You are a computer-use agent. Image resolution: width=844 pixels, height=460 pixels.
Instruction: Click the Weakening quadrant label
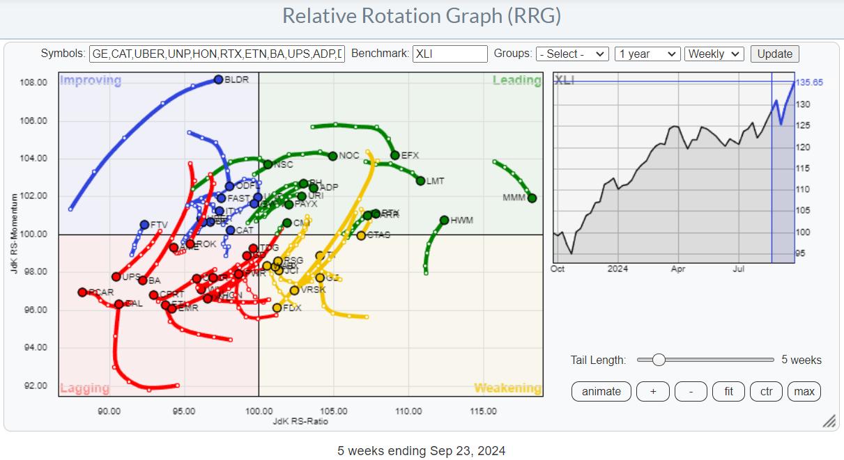pyautogui.click(x=507, y=388)
